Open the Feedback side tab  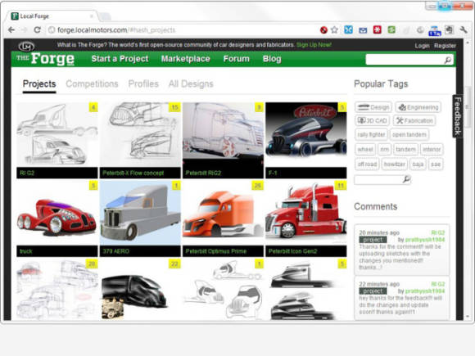pos(458,116)
